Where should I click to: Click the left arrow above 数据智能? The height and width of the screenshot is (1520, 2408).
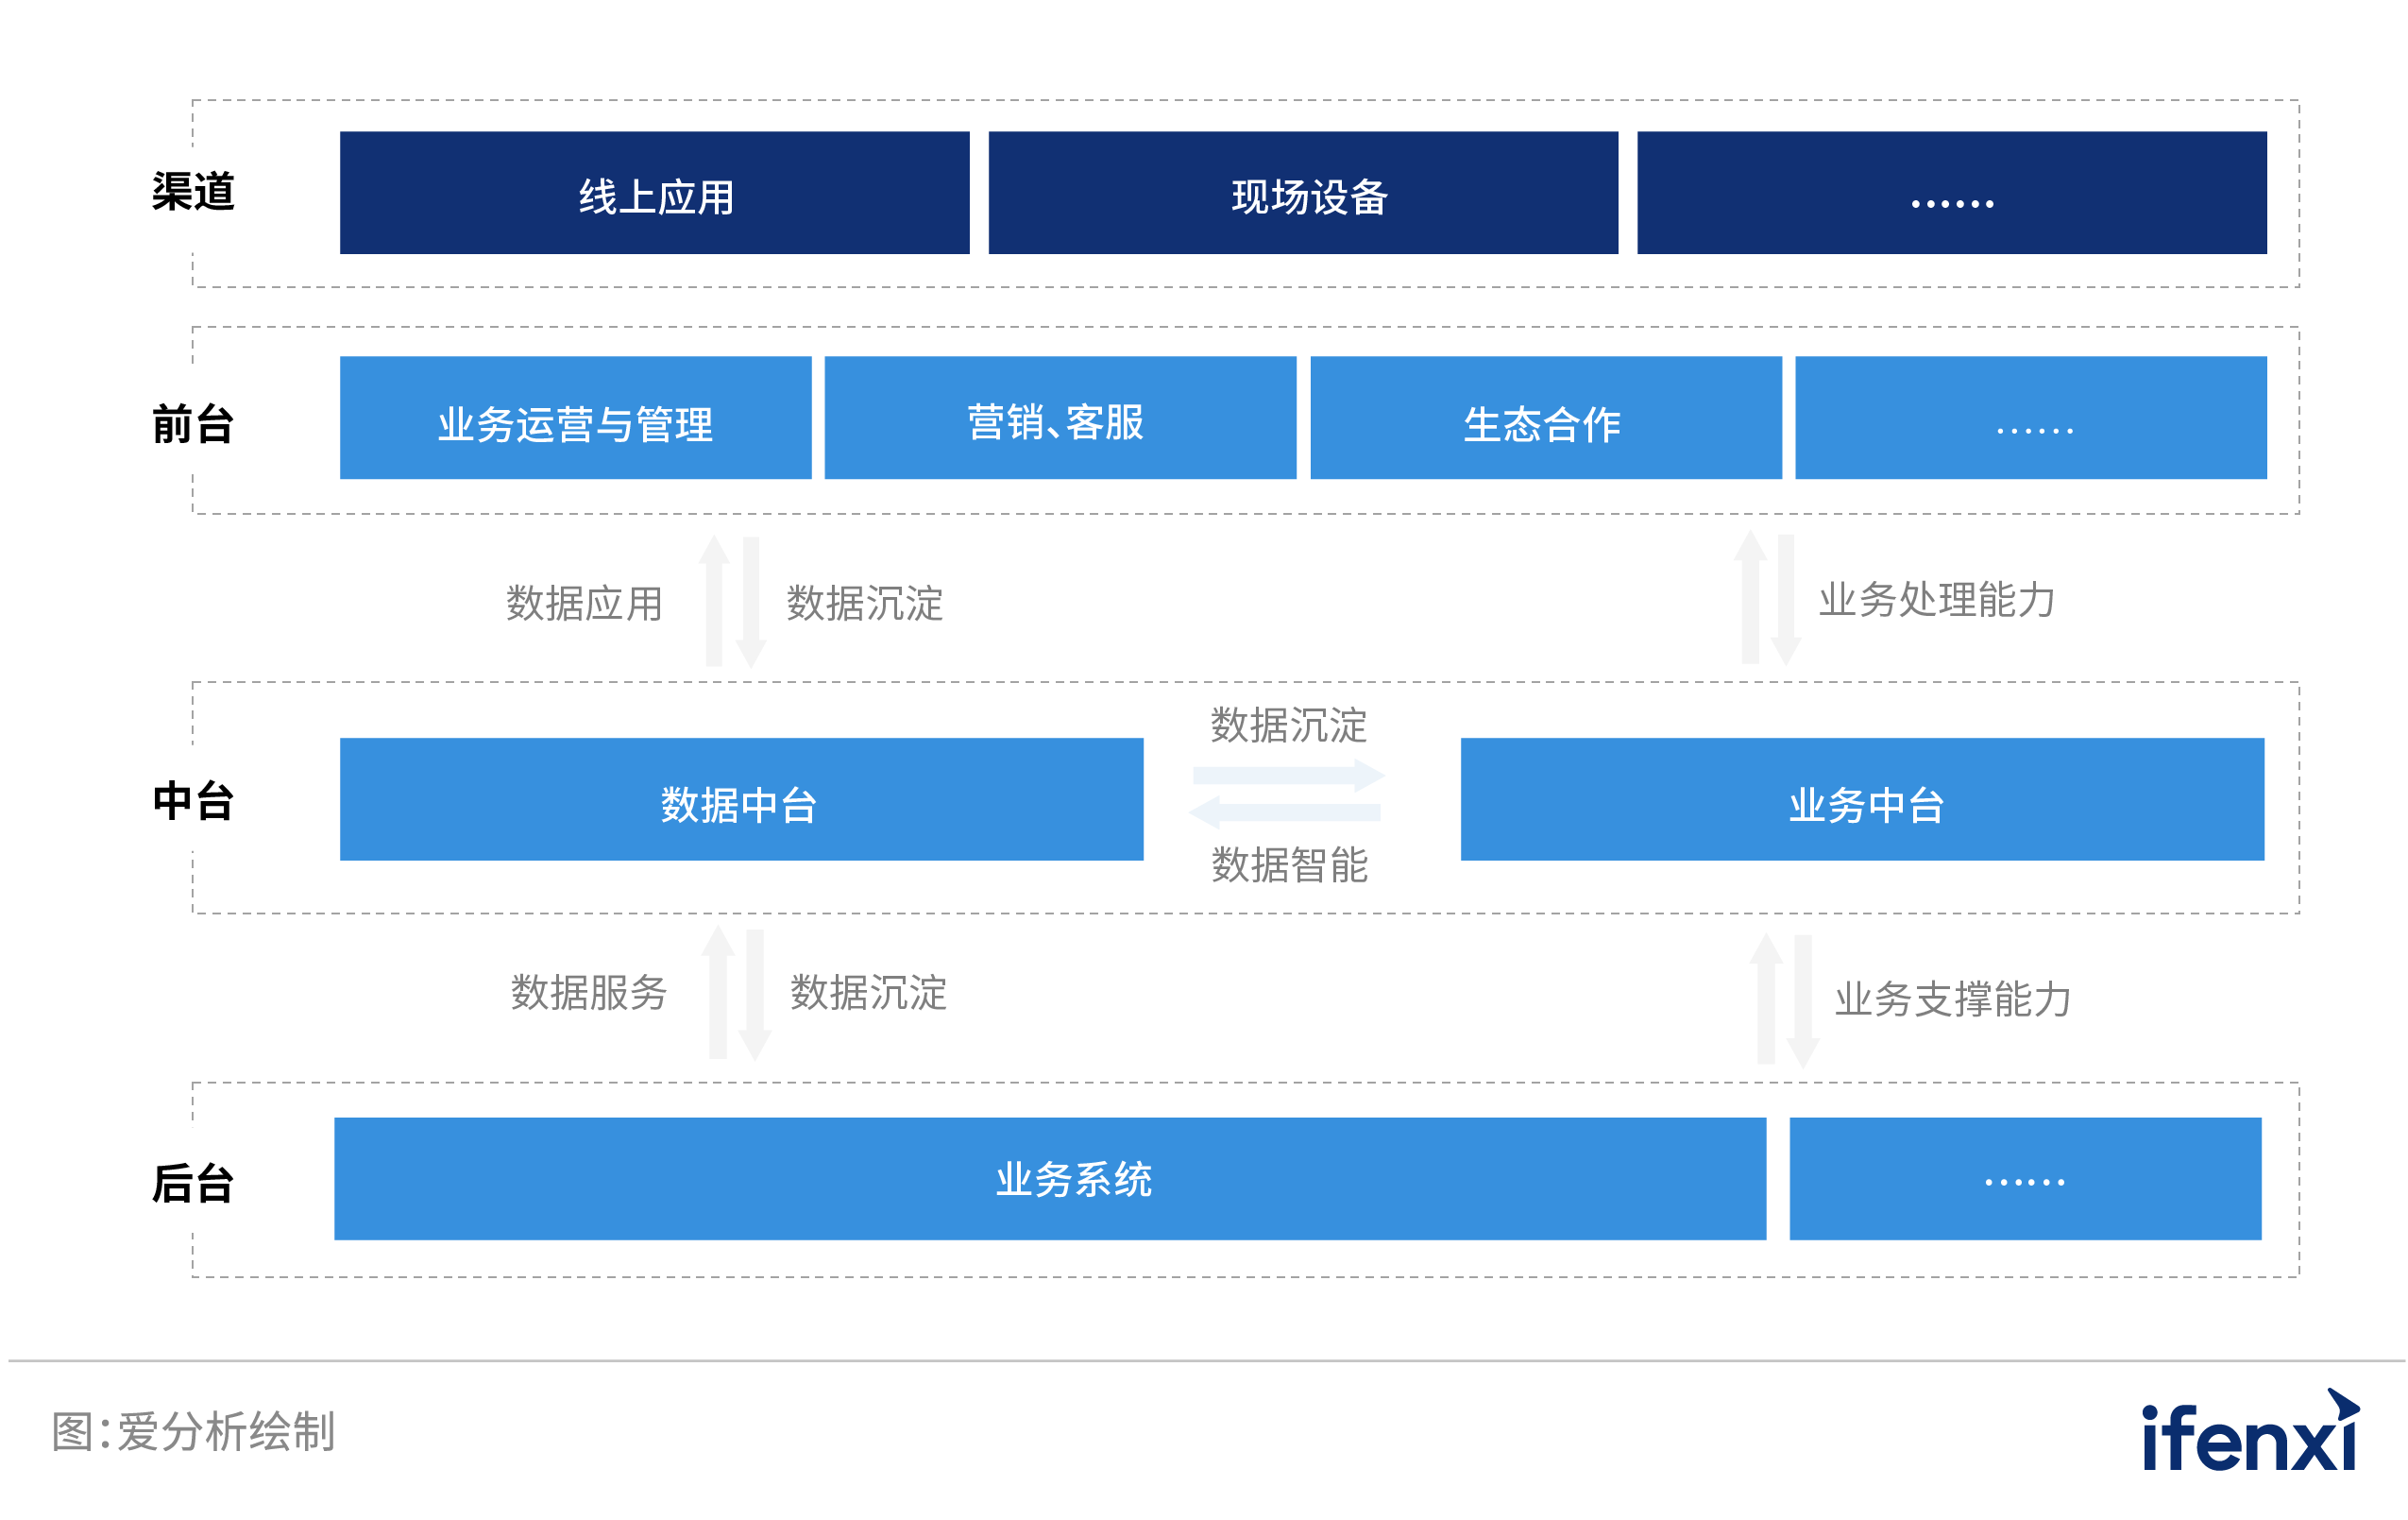click(x=1285, y=811)
